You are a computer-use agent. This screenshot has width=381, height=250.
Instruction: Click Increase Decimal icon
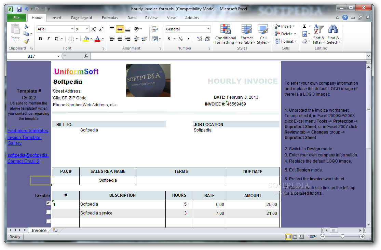coord(200,39)
